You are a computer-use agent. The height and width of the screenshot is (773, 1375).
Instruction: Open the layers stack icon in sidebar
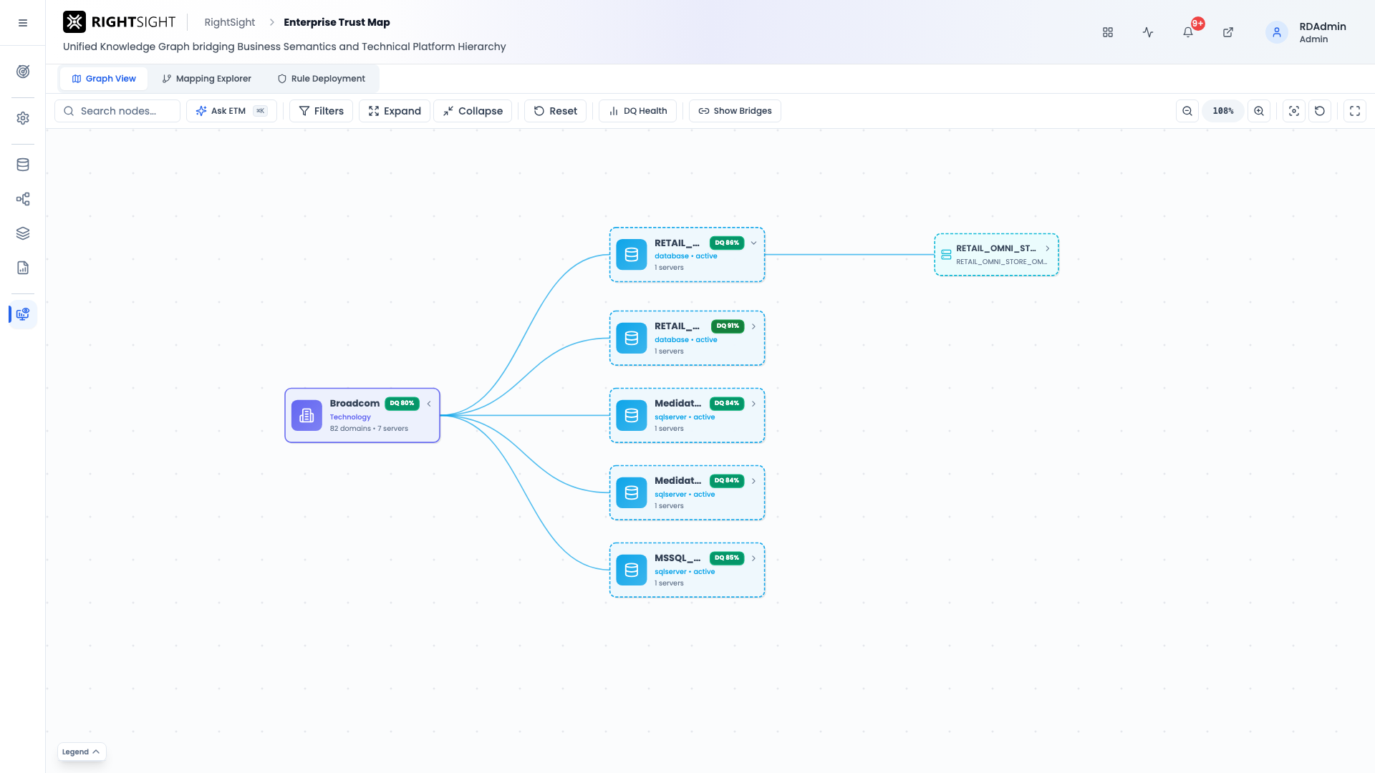coord(23,233)
